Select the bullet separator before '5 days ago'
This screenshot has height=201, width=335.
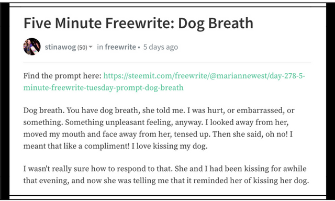pyautogui.click(x=139, y=48)
